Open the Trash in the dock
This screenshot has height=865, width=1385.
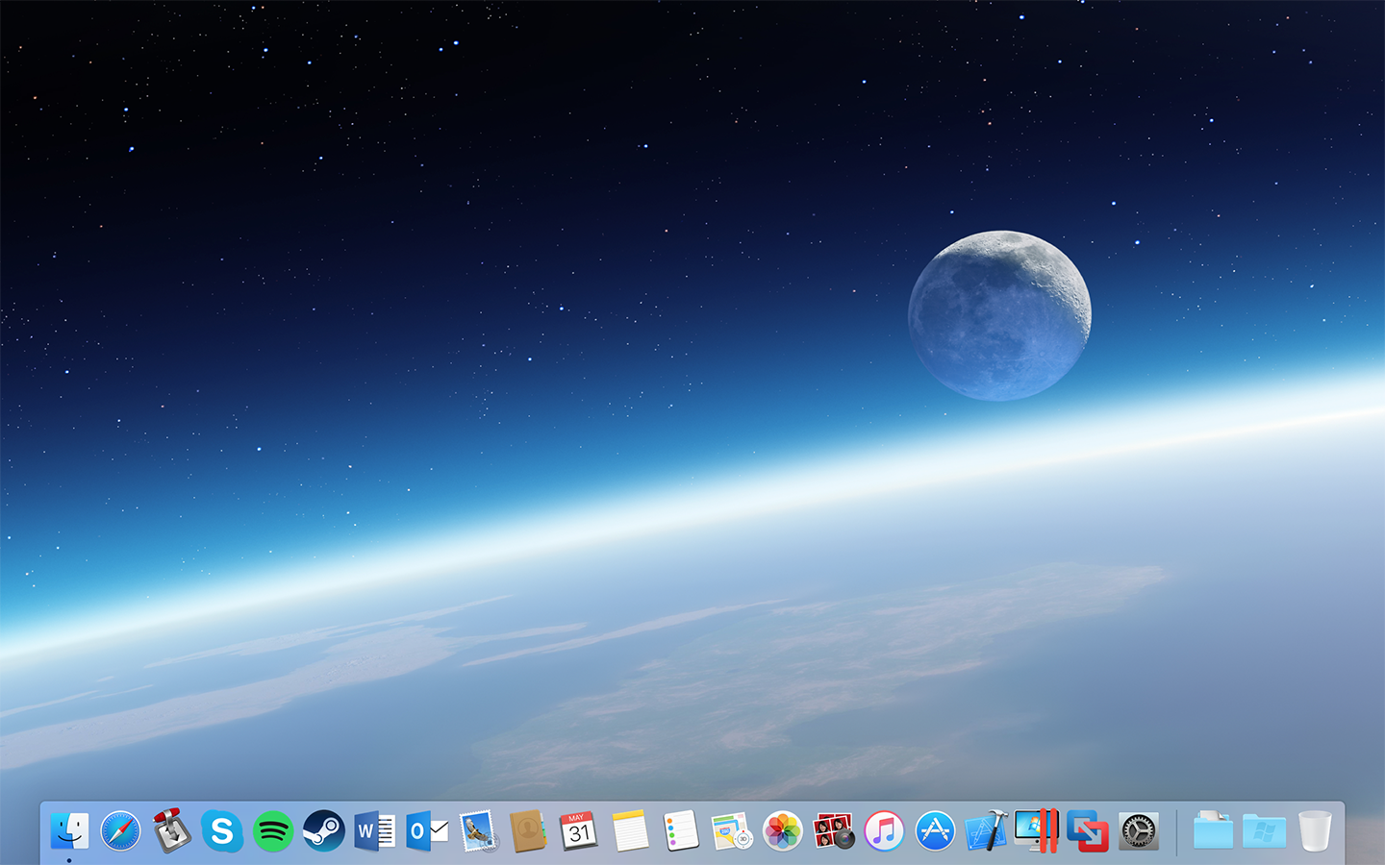click(x=1315, y=830)
